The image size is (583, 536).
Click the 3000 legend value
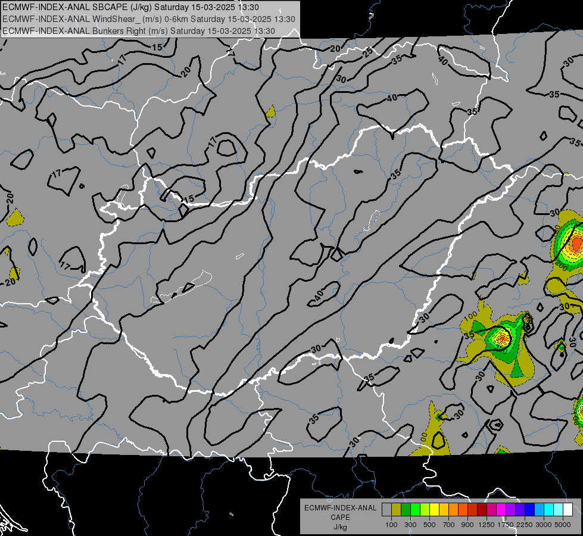point(544,525)
